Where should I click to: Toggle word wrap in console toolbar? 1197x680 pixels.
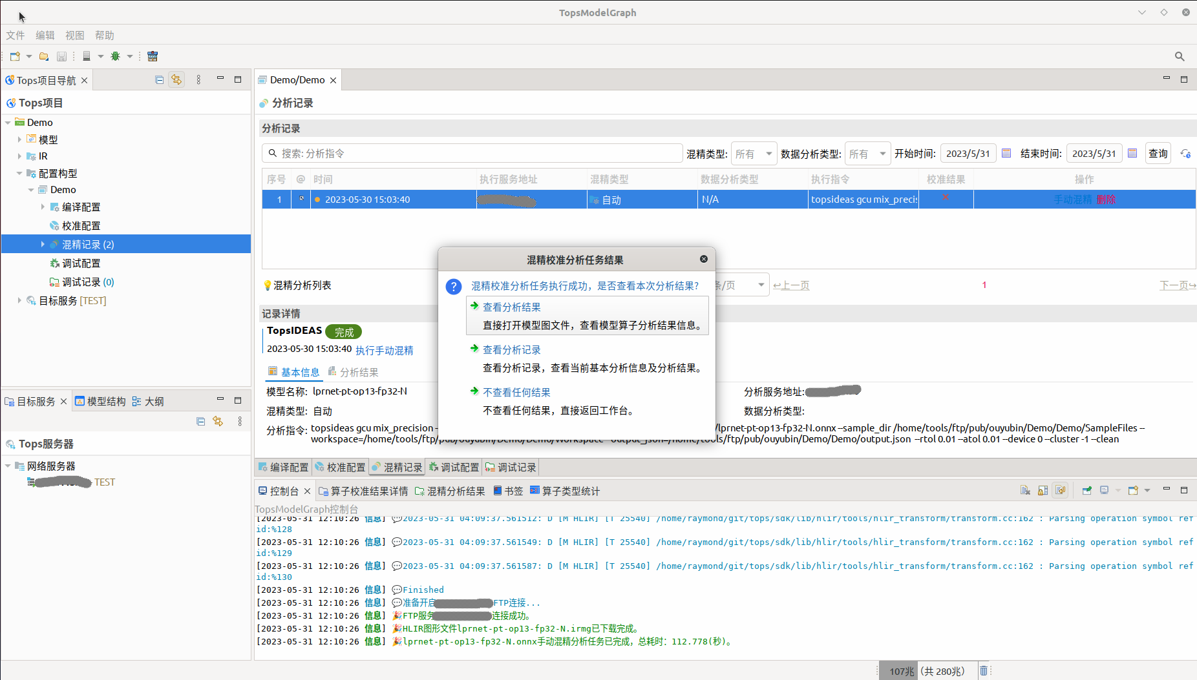(x=1060, y=491)
